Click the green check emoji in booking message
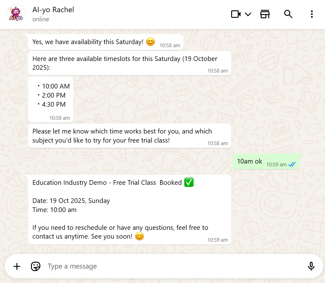Viewport: 325px width, 283px height. [189, 182]
